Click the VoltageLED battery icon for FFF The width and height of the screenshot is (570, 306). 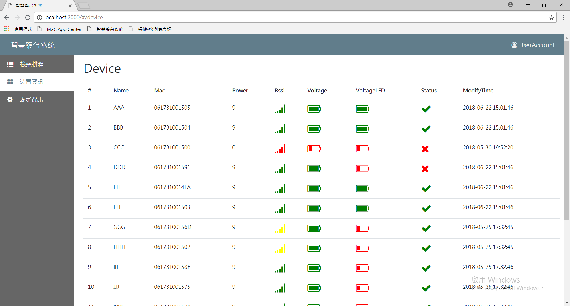click(362, 208)
